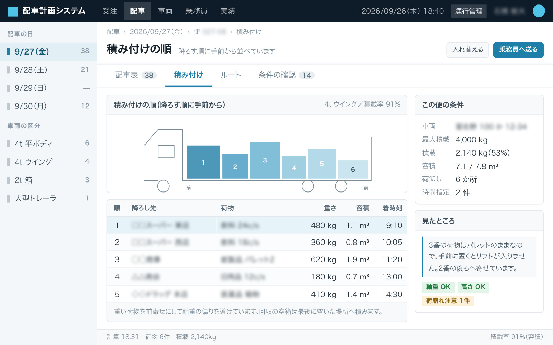Filter by 4t 平ボディ vehicle type
The image size is (553, 345).
tap(48, 144)
